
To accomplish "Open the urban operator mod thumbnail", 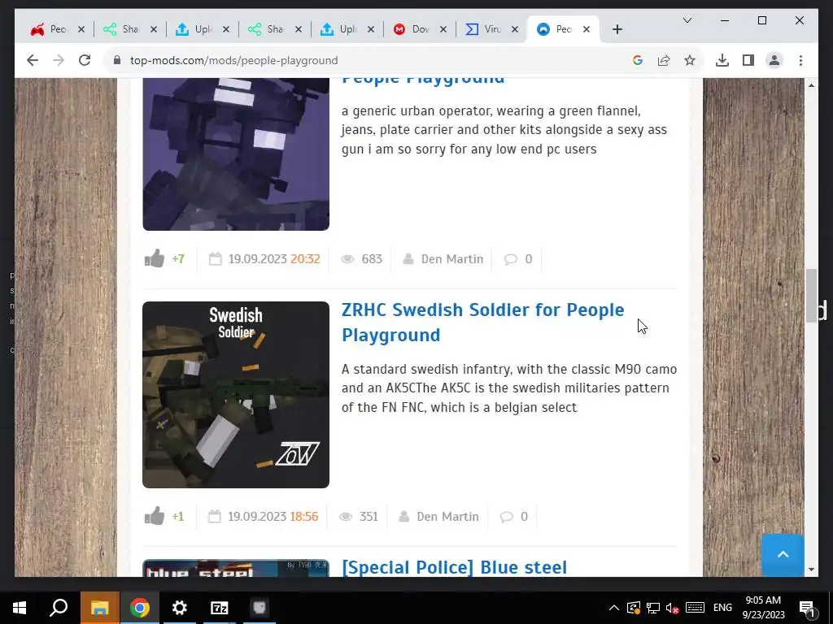I will (x=236, y=154).
